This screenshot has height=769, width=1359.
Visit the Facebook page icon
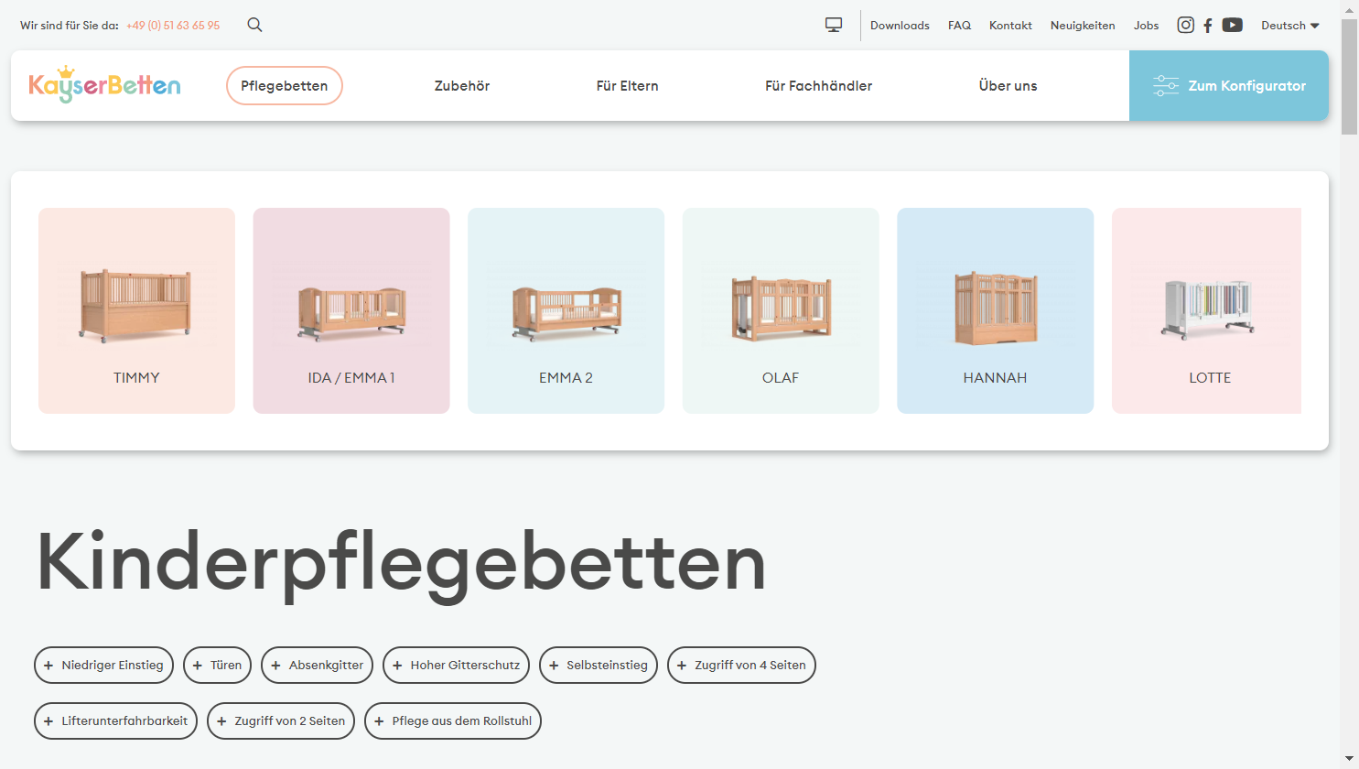point(1208,26)
